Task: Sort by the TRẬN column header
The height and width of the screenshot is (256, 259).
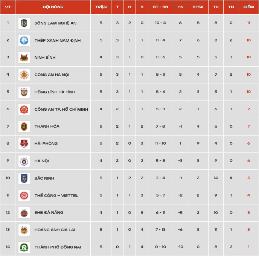Action: pyautogui.click(x=101, y=7)
